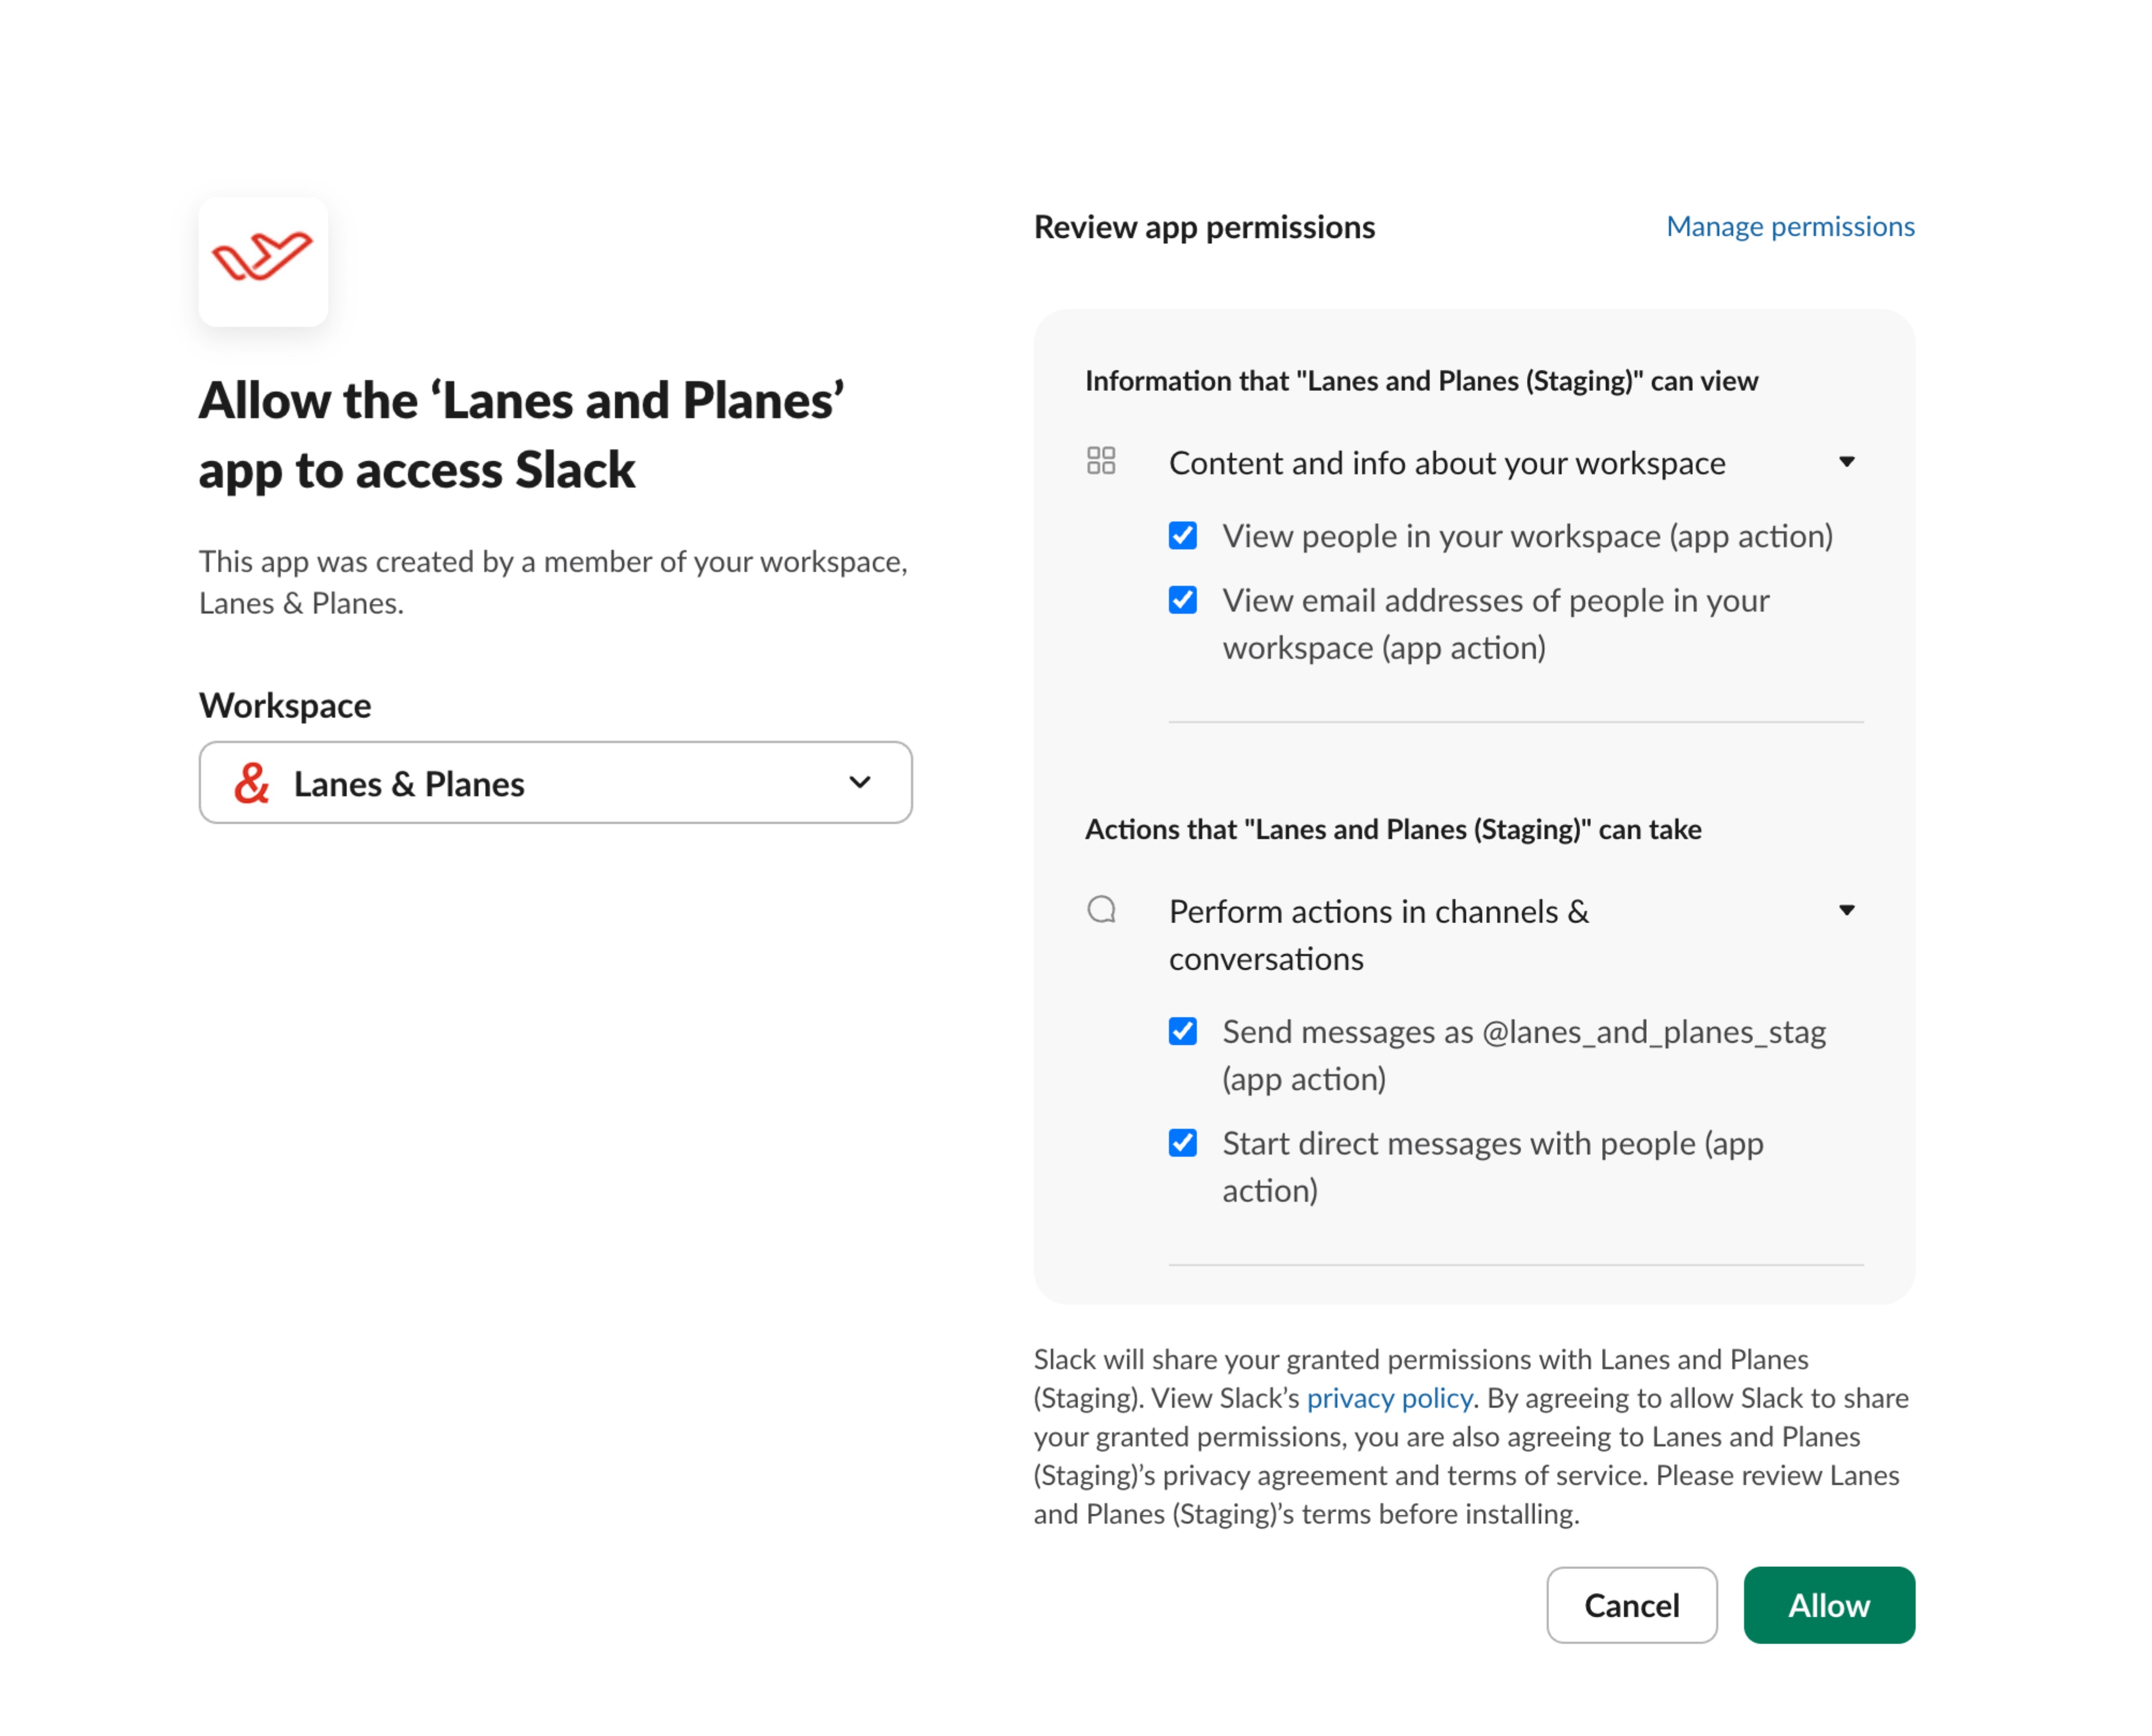2152x1736 pixels.
Task: Open Slack's privacy policy link
Action: pos(1389,1398)
